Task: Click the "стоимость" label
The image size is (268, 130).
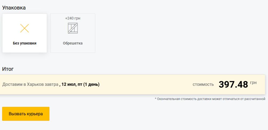Action: [203, 85]
